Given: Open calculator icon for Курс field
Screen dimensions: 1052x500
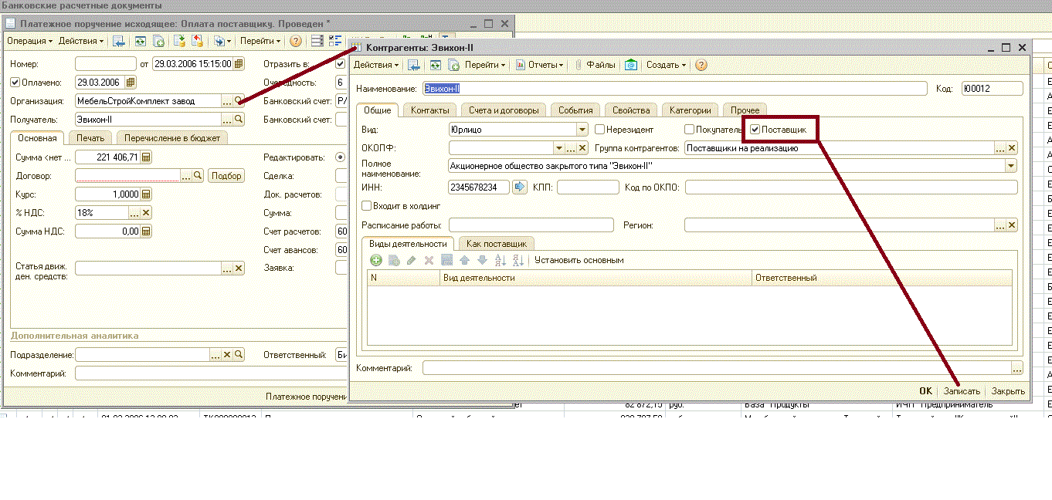Looking at the screenshot, I should 146,194.
